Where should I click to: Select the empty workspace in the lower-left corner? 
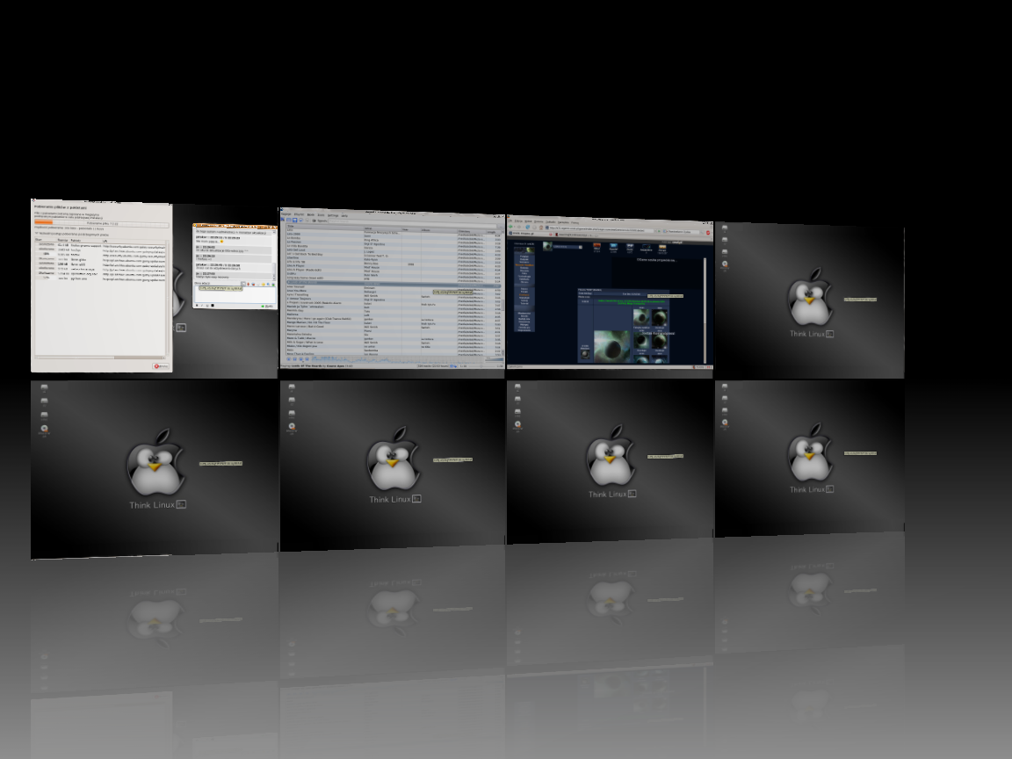coord(155,469)
